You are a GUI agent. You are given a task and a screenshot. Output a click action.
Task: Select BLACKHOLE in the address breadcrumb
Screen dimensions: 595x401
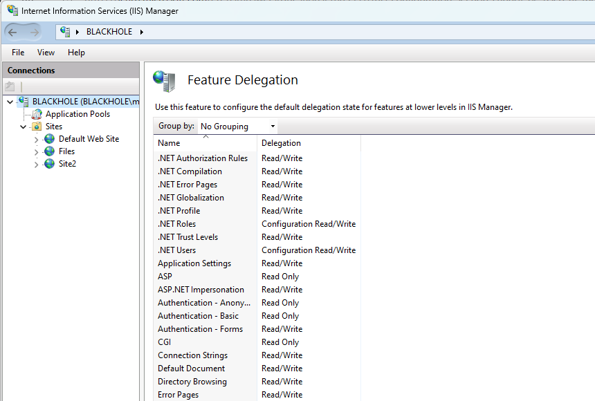pyautogui.click(x=109, y=32)
